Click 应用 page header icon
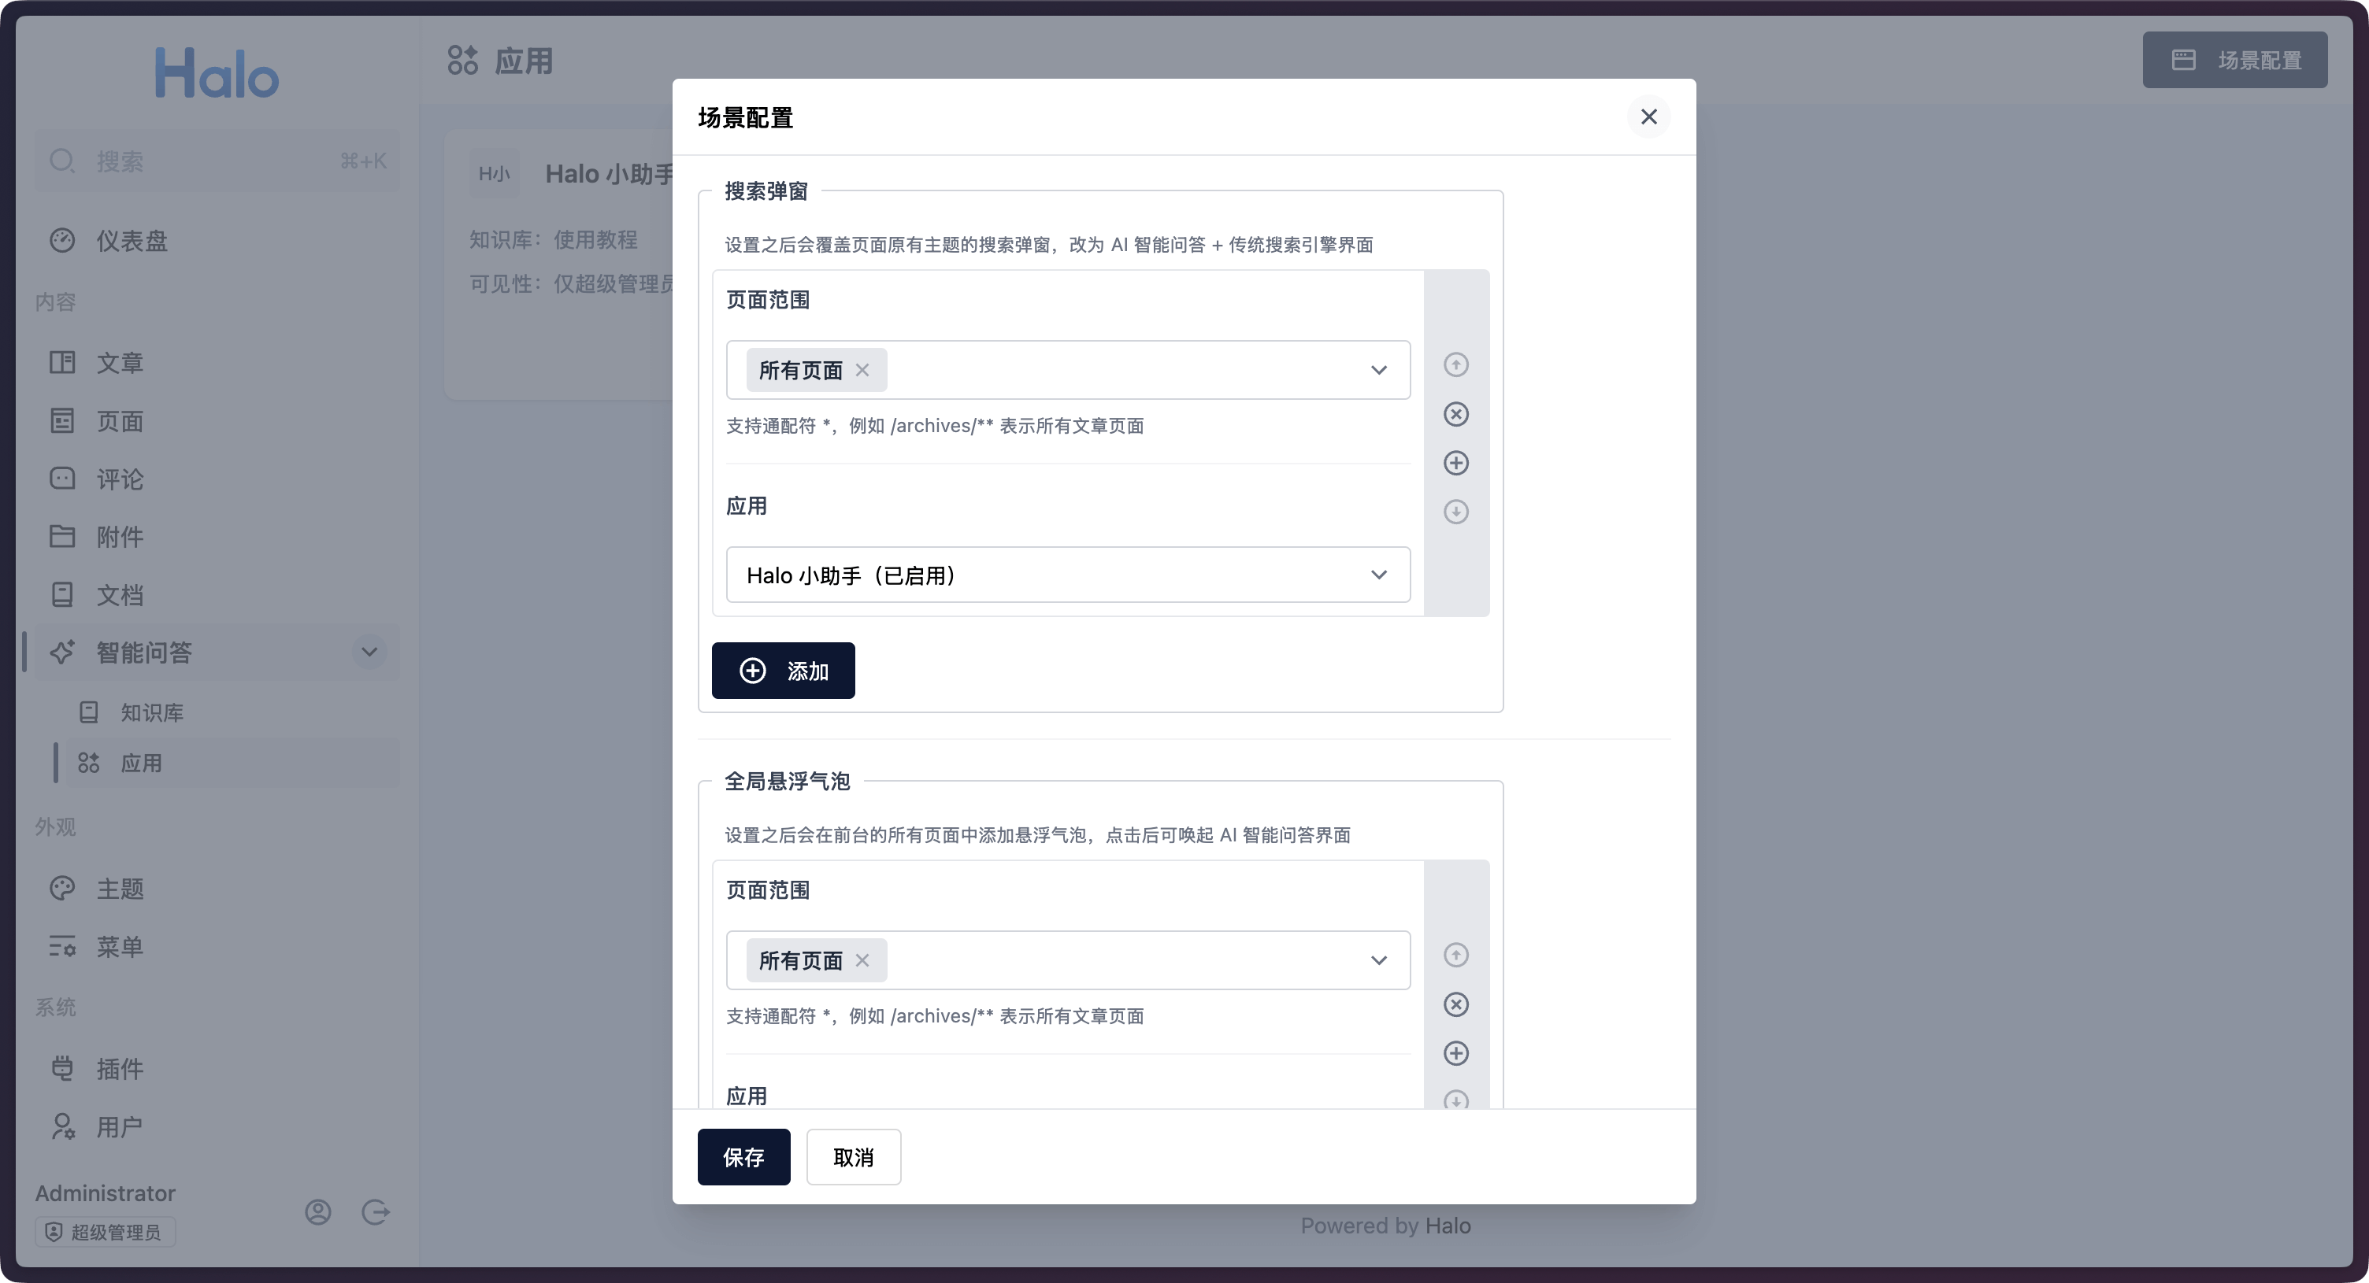 (x=462, y=61)
